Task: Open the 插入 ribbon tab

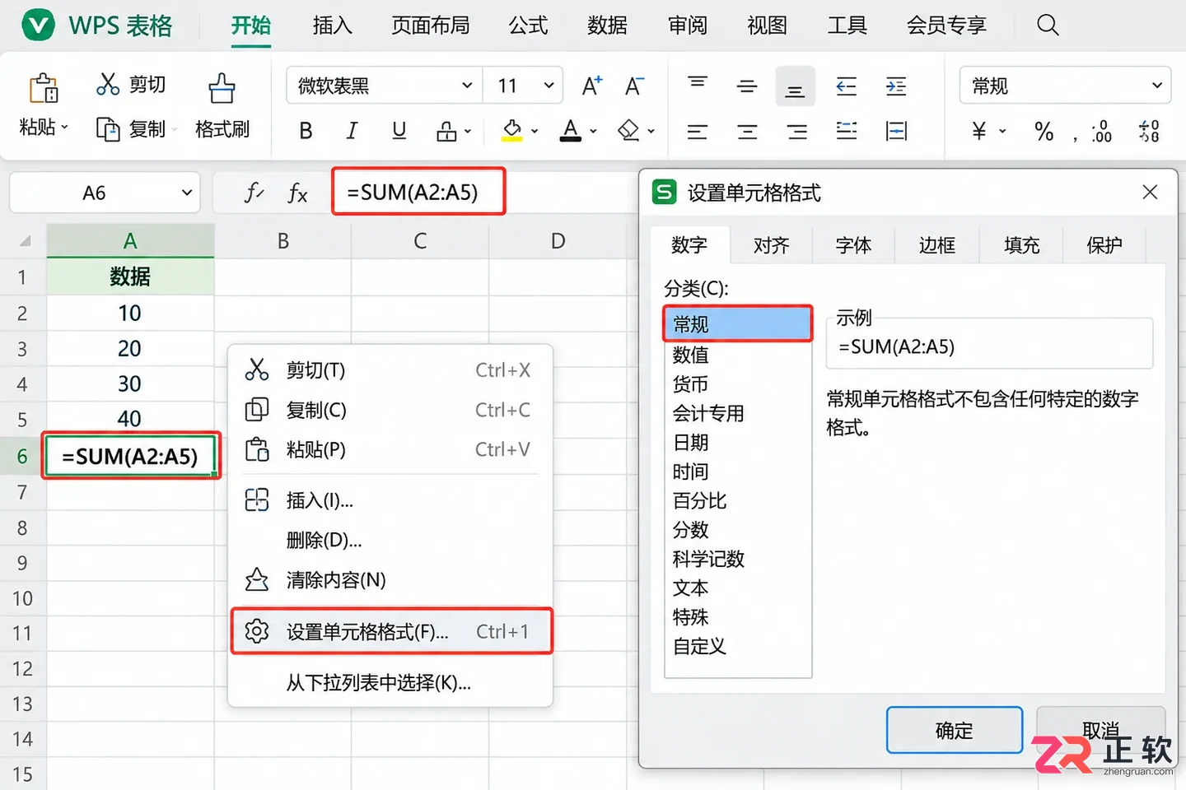Action: click(x=333, y=26)
